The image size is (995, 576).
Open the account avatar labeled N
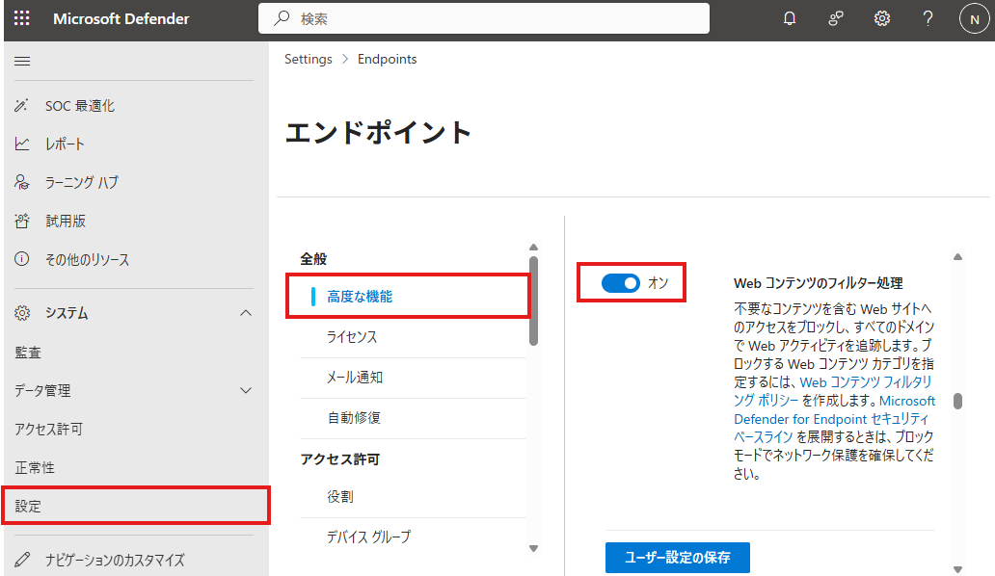click(974, 19)
